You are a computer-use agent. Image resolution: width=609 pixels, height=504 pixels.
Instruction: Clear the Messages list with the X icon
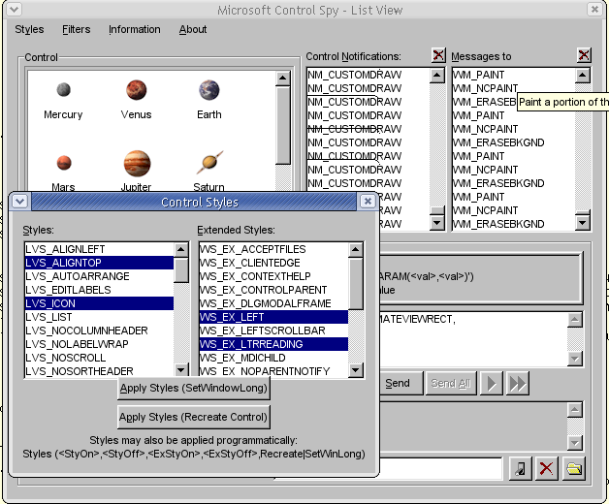pyautogui.click(x=584, y=56)
